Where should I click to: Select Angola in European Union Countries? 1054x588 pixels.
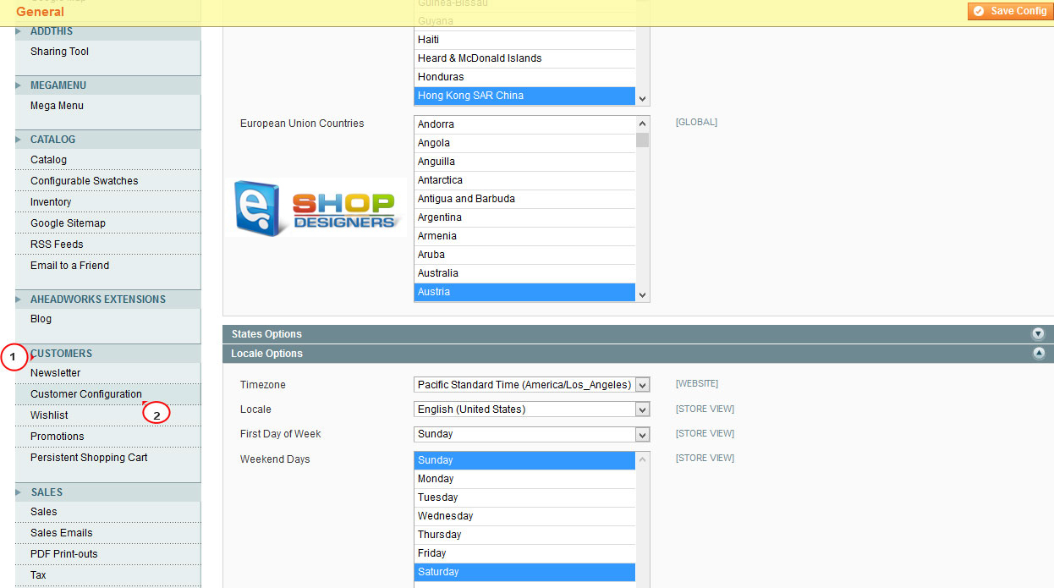coord(524,143)
